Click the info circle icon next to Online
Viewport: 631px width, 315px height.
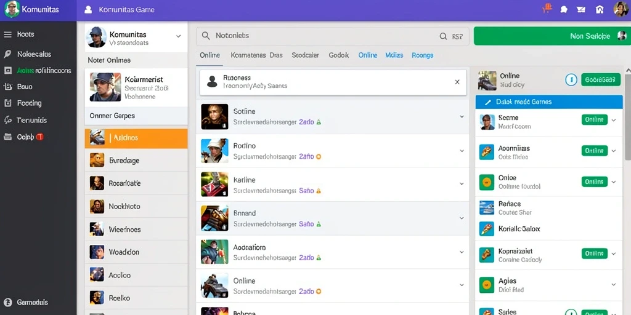click(571, 79)
